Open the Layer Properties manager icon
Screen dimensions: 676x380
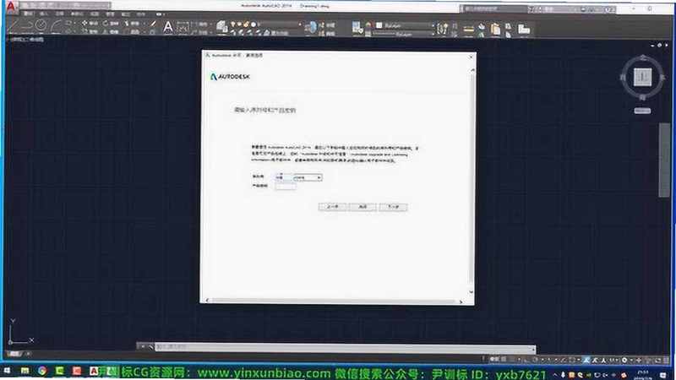click(x=222, y=27)
